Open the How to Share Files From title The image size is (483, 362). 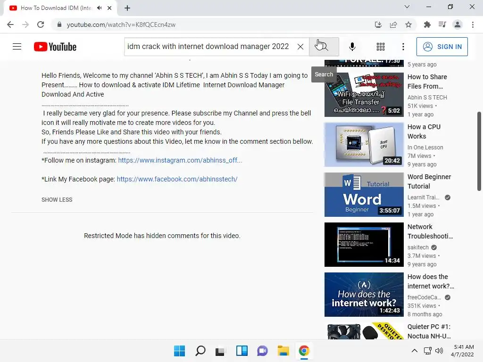click(427, 82)
